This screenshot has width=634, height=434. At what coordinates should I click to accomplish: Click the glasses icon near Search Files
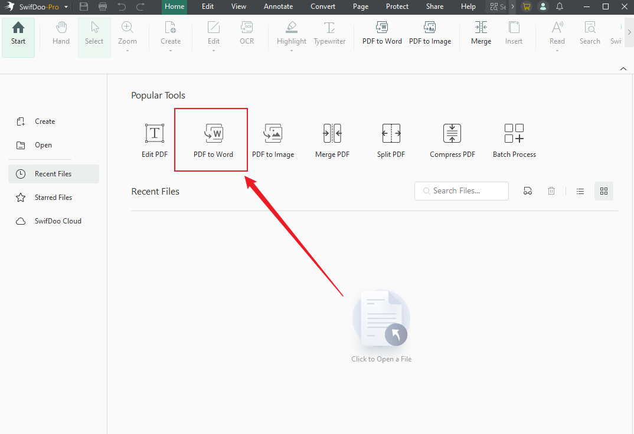point(528,191)
